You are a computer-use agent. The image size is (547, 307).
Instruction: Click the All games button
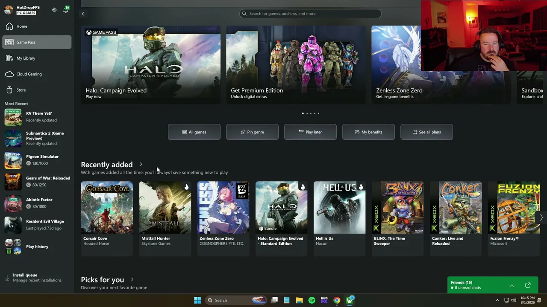[194, 132]
